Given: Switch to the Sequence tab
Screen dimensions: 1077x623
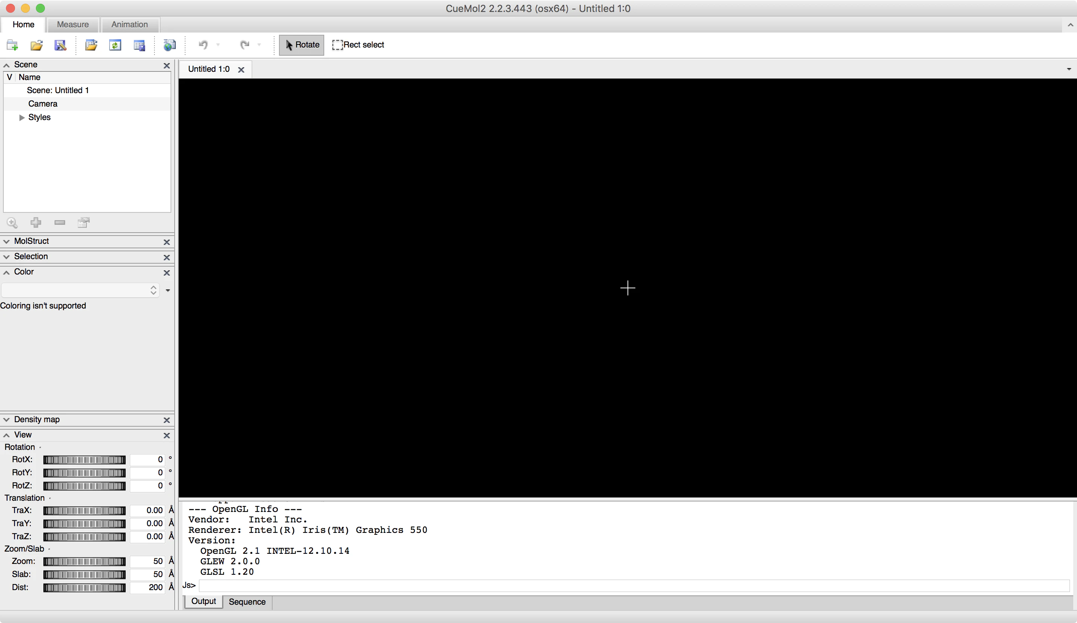Looking at the screenshot, I should point(247,602).
